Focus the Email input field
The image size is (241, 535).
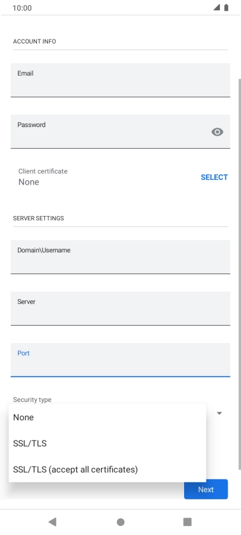pos(120,80)
